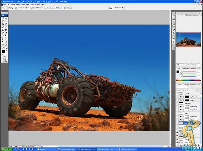Hide the Group folder eye icon
203x151 pixels.
pos(177,143)
